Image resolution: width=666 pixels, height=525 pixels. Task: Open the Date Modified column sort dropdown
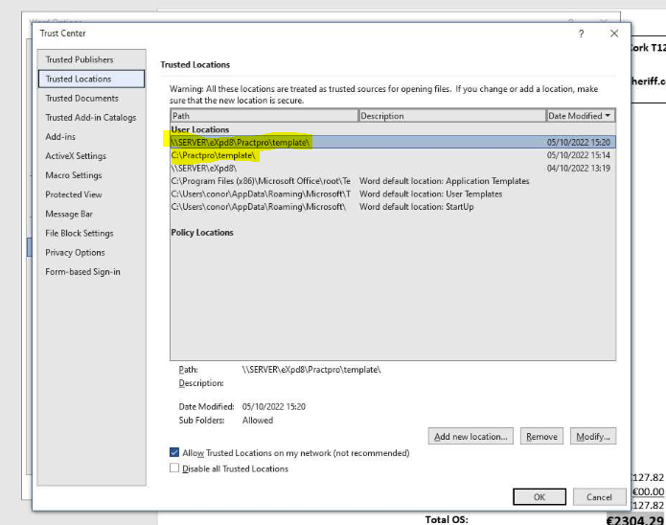[608, 116]
